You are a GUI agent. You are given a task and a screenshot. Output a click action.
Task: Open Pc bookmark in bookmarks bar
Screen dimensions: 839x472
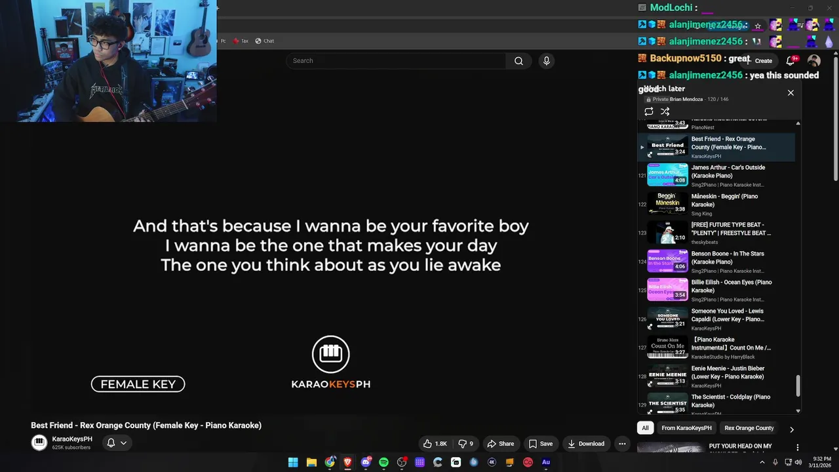[222, 41]
